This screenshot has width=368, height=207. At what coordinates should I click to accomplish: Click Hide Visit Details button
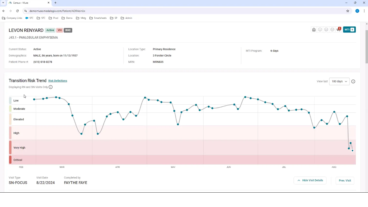click(310, 180)
